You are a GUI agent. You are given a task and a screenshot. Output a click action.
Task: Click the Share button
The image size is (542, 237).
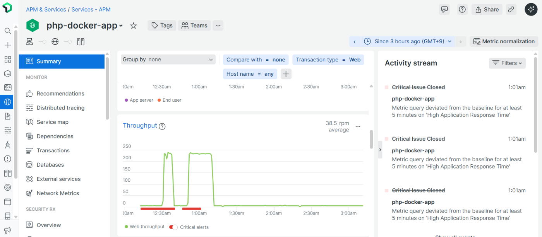click(x=487, y=10)
